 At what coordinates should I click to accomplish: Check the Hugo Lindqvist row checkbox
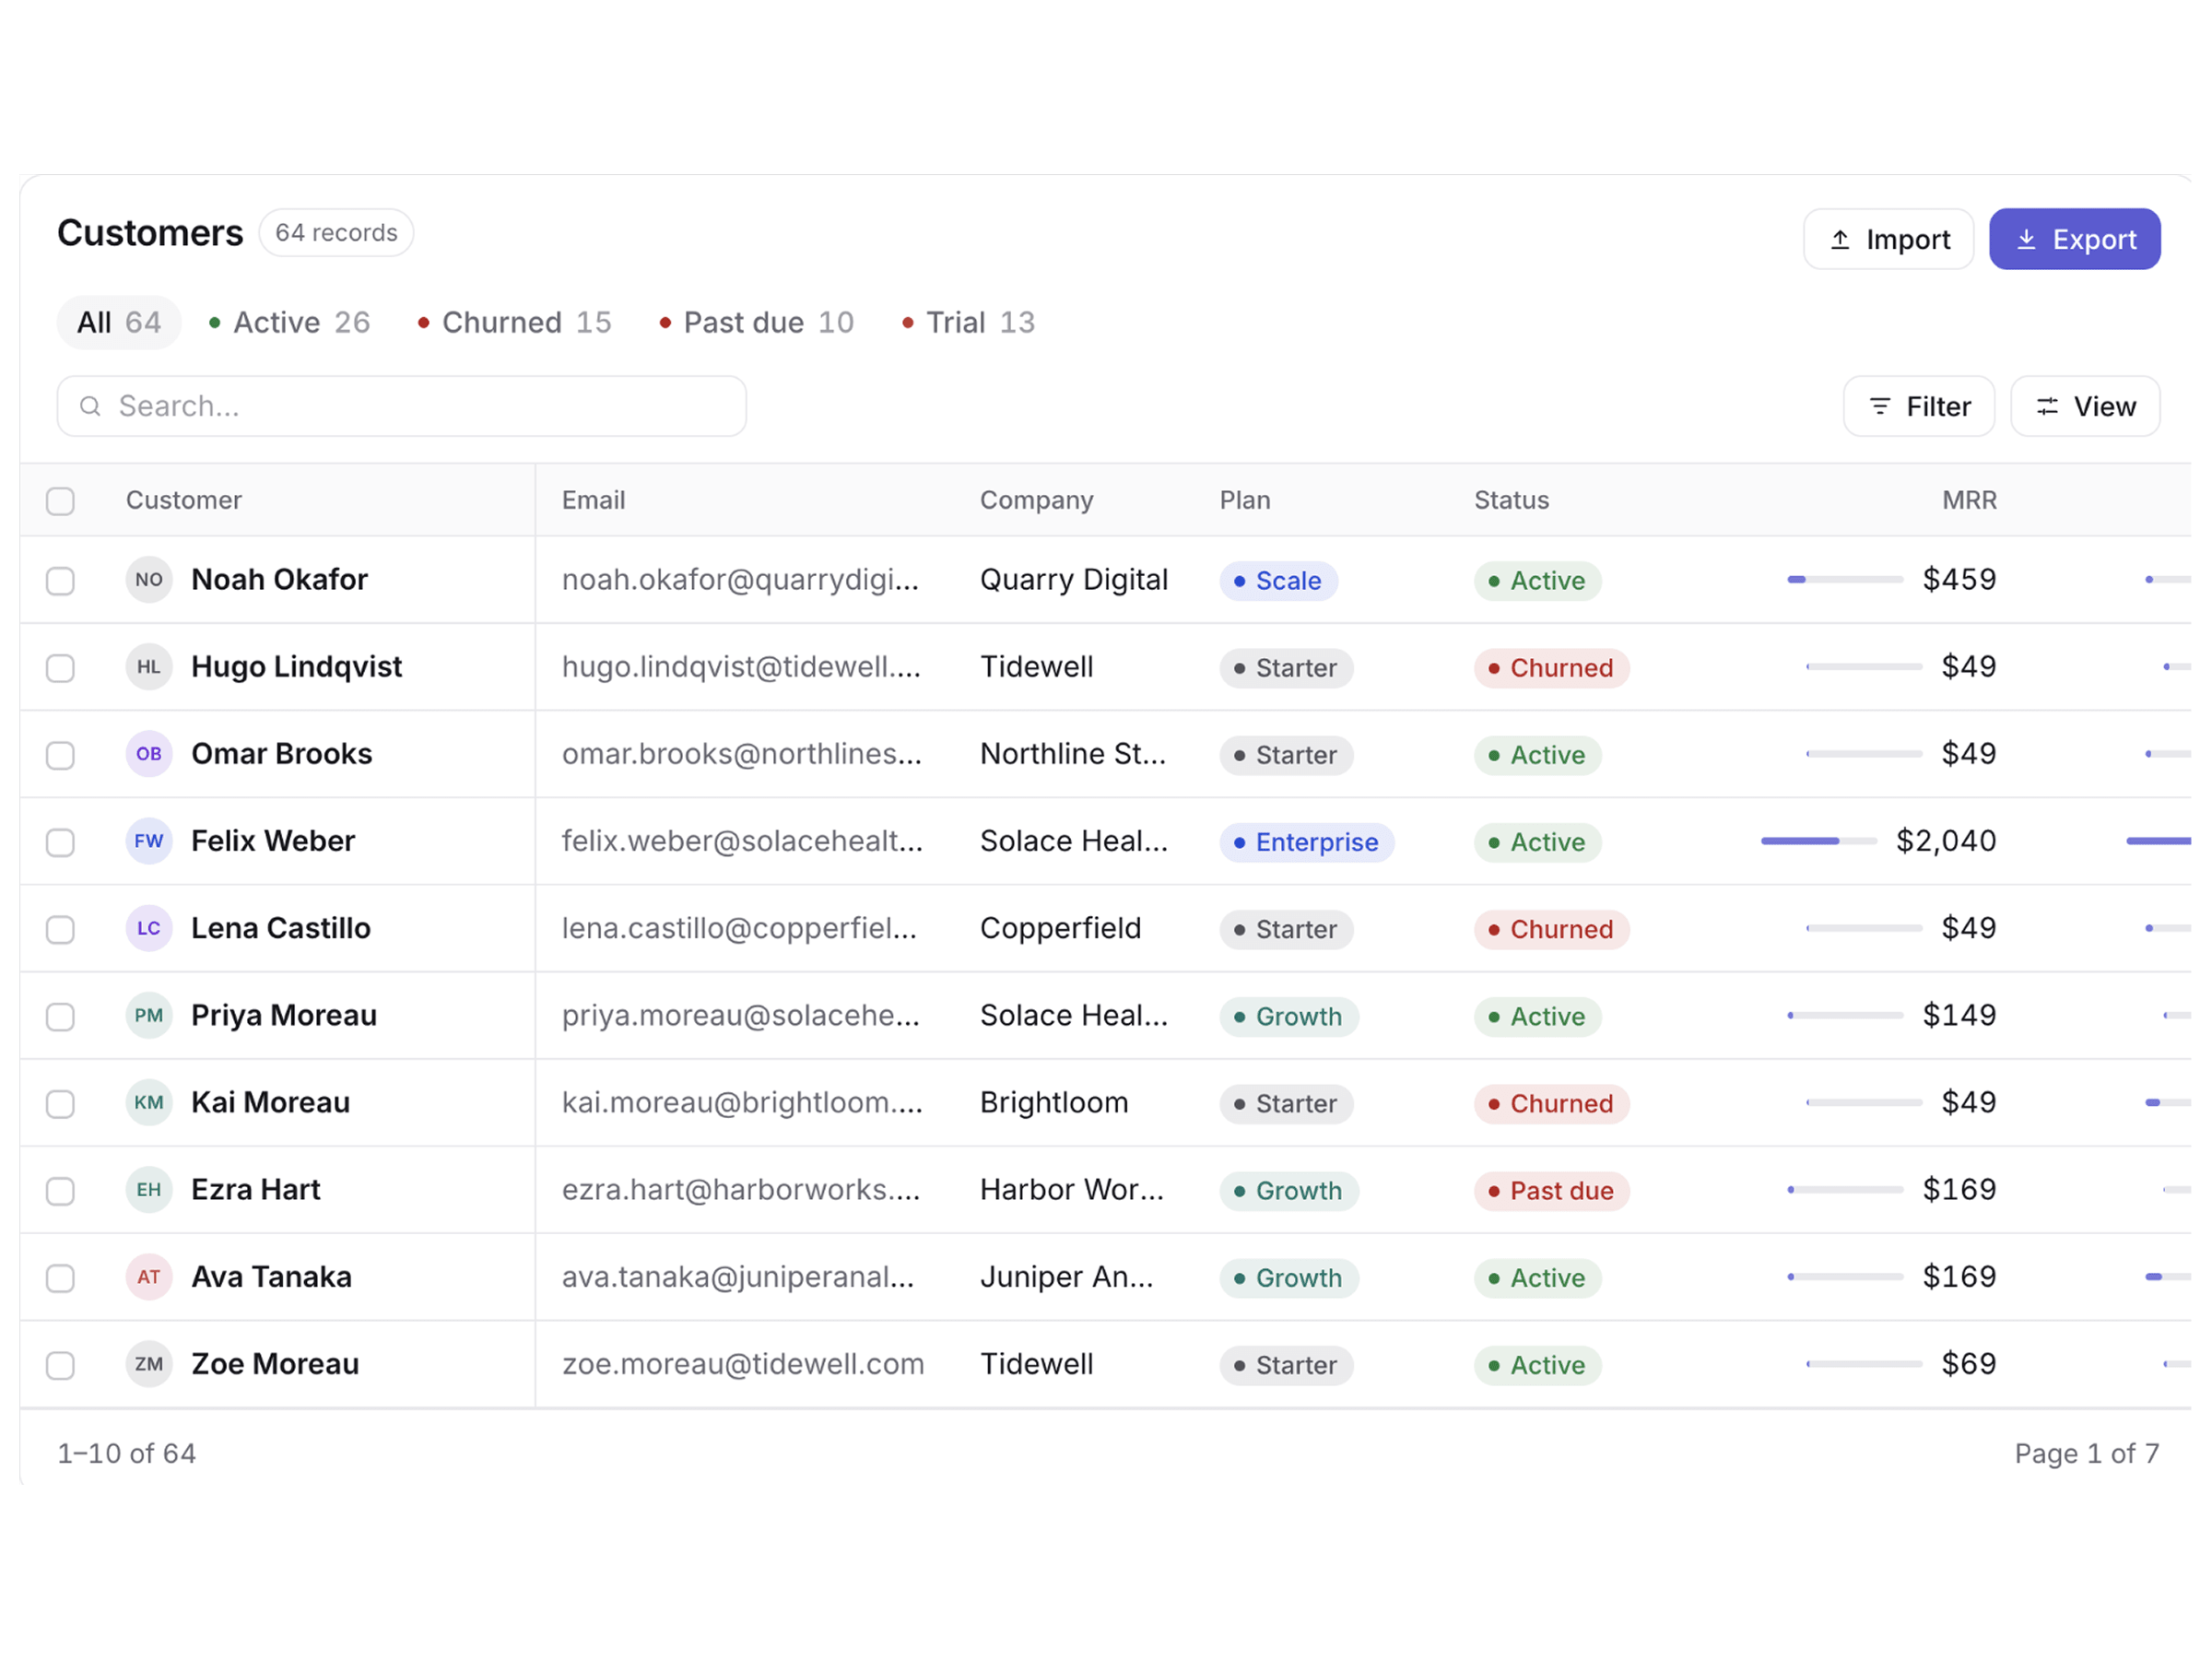coord(60,667)
